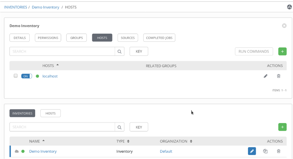293x159 pixels.
Task: Edit localhost using pencil icon
Action: click(265, 76)
